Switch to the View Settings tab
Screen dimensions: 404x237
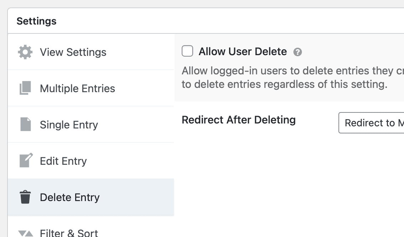(x=73, y=52)
